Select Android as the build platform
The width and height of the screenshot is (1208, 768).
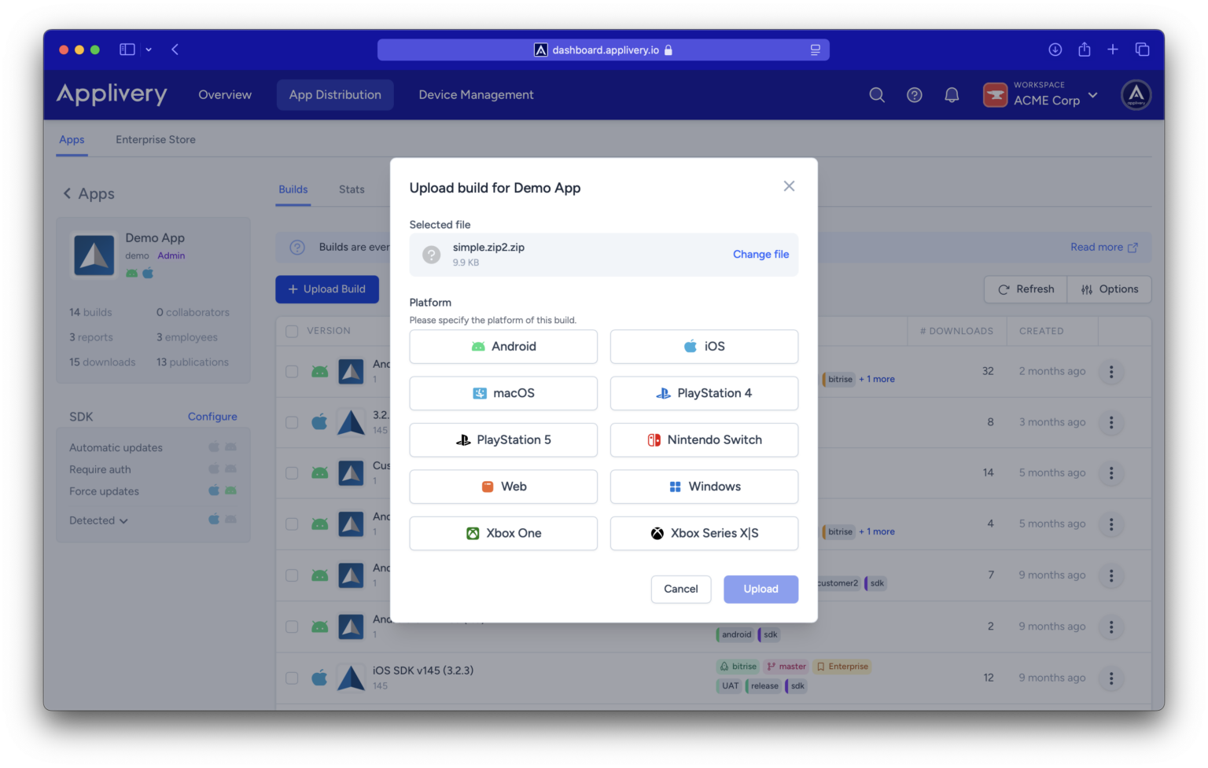click(503, 347)
